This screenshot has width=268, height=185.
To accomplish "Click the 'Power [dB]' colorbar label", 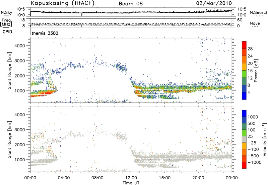I will pos(256,70).
